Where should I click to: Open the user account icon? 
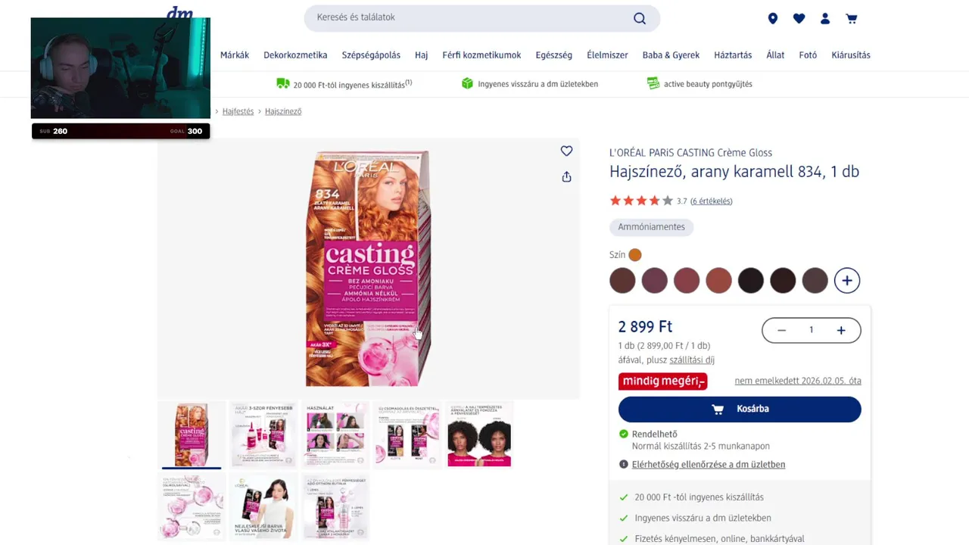coord(825,18)
